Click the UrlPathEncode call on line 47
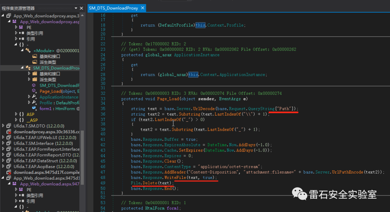The image size is (390, 212). 348,172
